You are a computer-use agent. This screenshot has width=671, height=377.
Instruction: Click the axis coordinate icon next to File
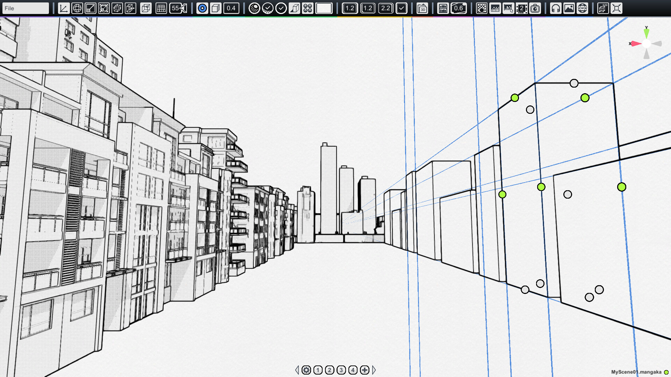[63, 8]
